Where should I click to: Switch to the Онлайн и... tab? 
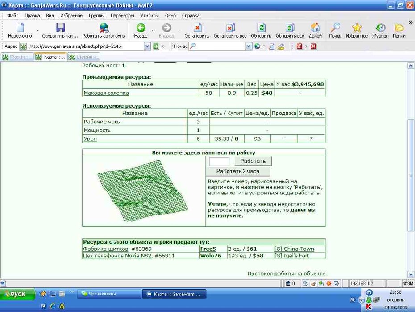click(x=84, y=57)
